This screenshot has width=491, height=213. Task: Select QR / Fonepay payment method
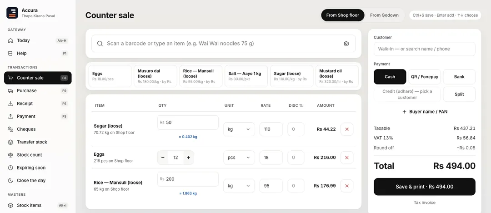point(424,77)
